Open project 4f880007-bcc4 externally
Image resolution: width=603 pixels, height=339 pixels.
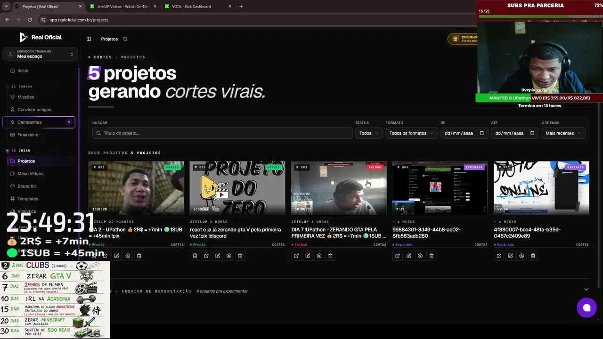pyautogui.click(x=499, y=256)
